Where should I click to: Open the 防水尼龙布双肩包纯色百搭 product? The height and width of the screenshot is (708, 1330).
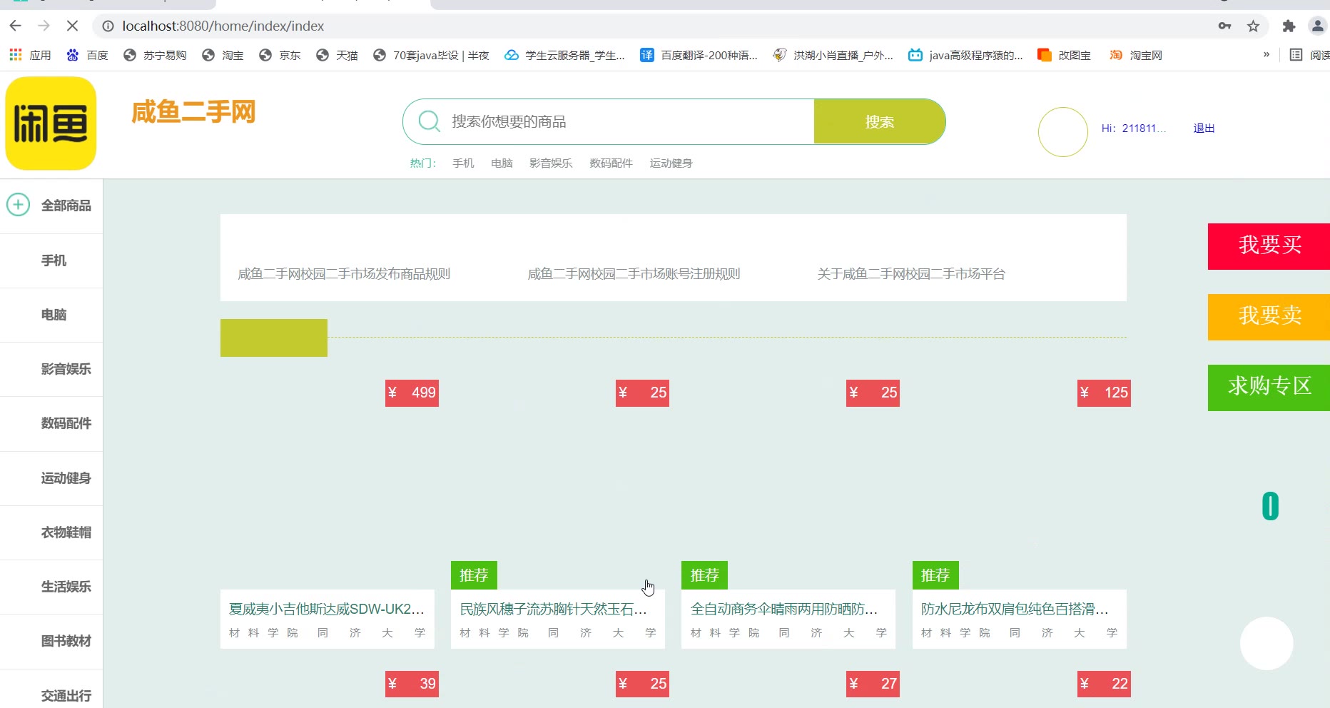pyautogui.click(x=1015, y=610)
